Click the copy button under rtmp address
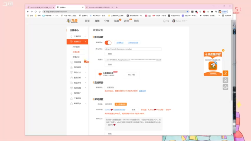 pyautogui.click(x=110, y=54)
